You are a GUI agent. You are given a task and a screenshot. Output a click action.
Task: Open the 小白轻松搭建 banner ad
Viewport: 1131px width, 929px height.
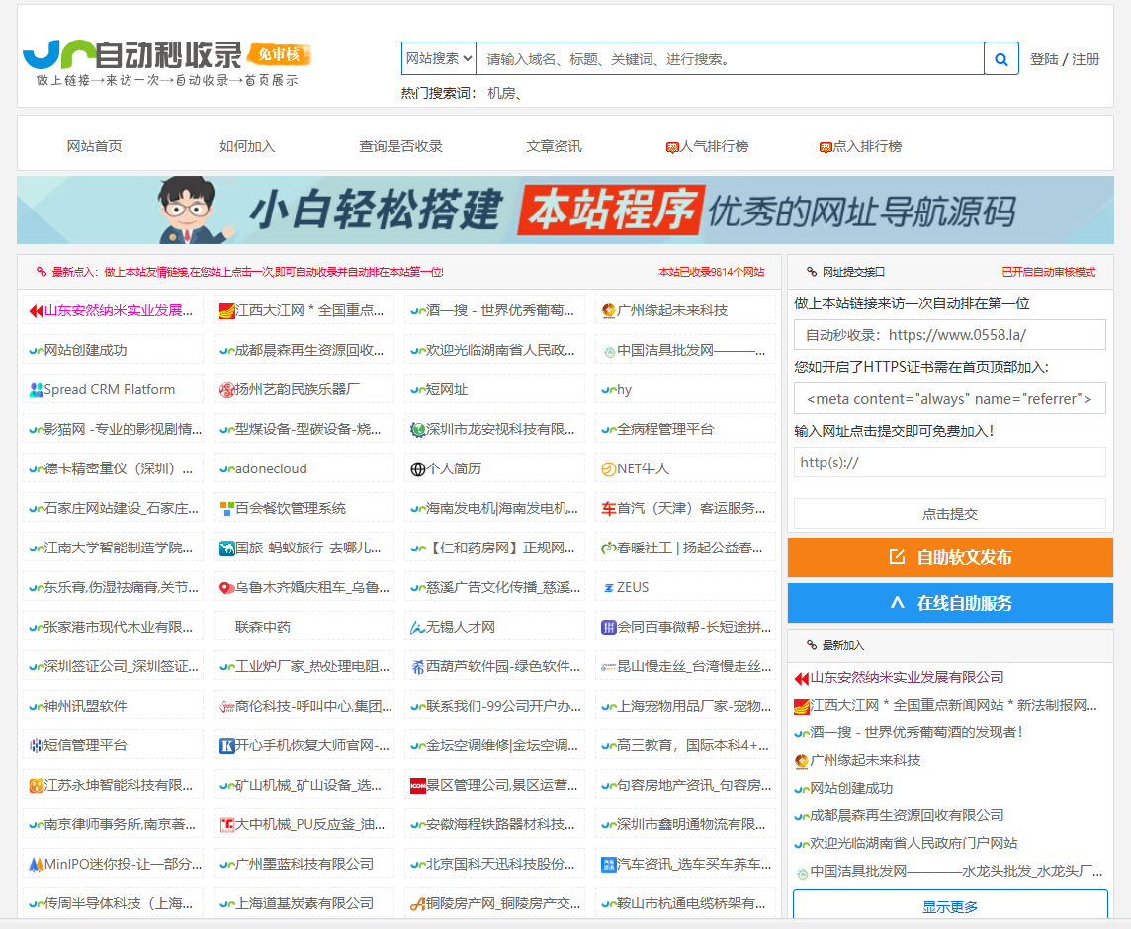click(565, 210)
